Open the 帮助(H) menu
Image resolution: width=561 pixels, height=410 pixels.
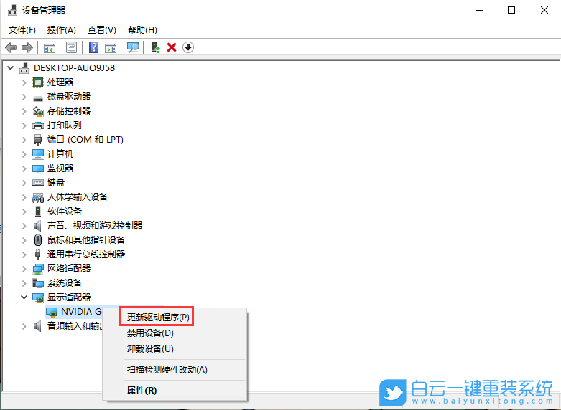[142, 30]
